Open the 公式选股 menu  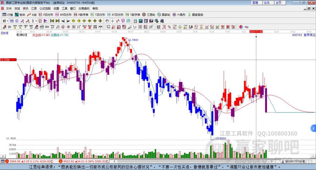click(45, 8)
